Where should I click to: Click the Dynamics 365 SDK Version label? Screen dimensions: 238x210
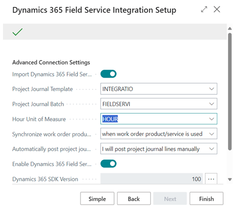pyautogui.click(x=45, y=179)
